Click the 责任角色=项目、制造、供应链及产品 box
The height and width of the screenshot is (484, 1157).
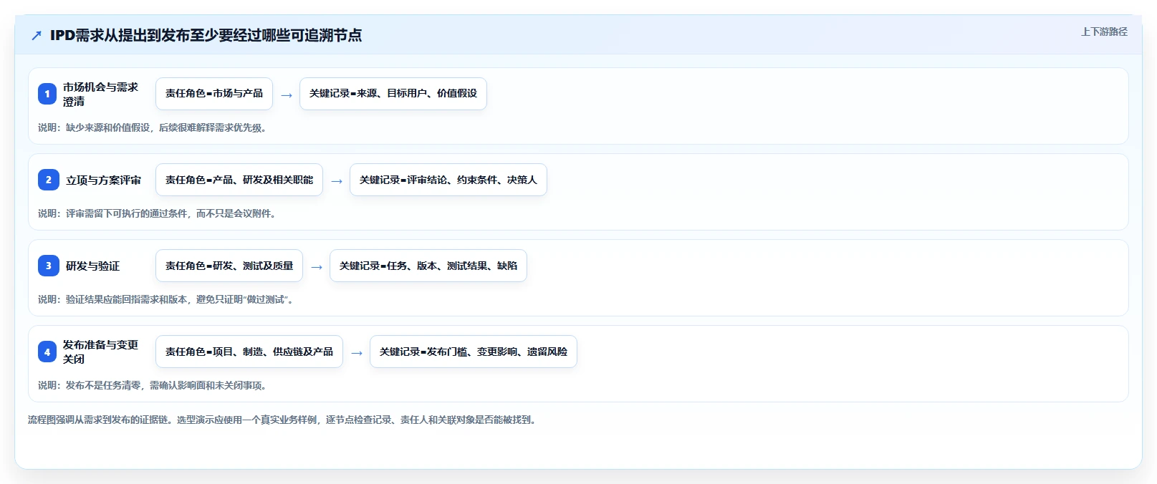249,352
